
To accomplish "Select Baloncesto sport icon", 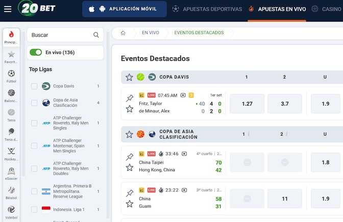I will (x=11, y=95).
